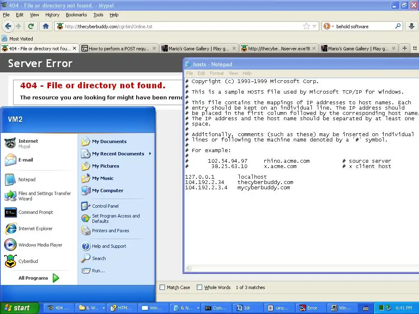Viewport: 419px width, 314px height.
Task: Click Notepad horizontal scrollbar left arrow
Action: [189, 268]
